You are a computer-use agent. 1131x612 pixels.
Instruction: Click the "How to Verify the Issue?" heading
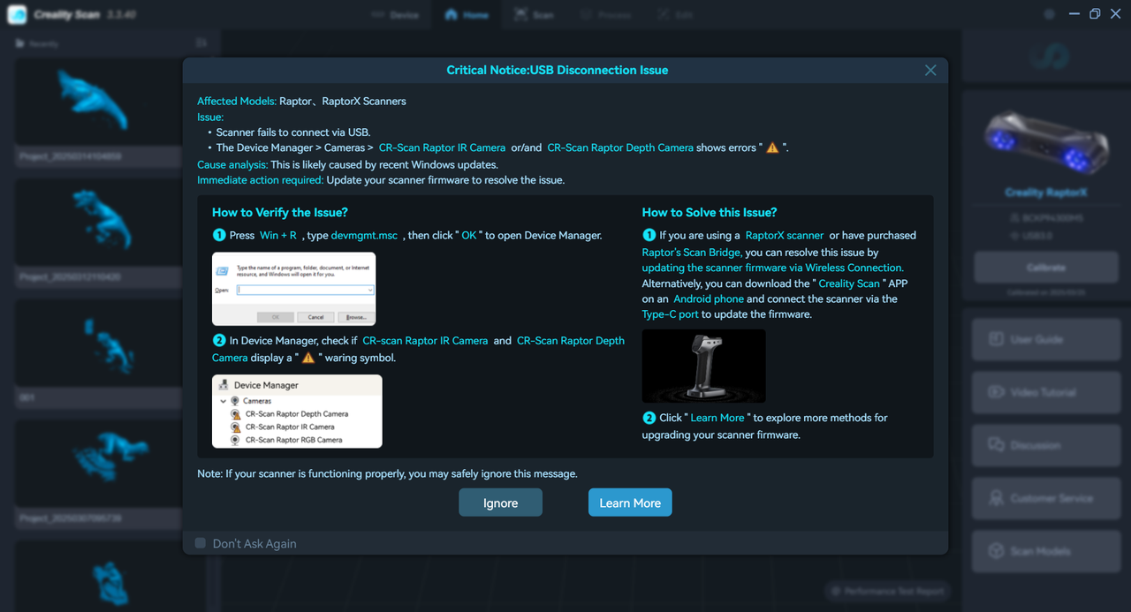point(280,213)
